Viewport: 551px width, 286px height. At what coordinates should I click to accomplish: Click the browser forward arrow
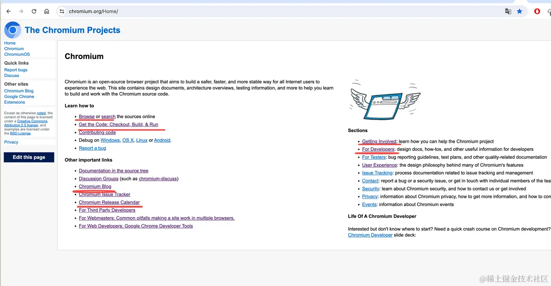[21, 11]
